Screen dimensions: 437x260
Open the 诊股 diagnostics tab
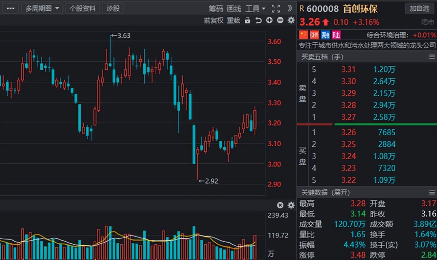click(113, 9)
